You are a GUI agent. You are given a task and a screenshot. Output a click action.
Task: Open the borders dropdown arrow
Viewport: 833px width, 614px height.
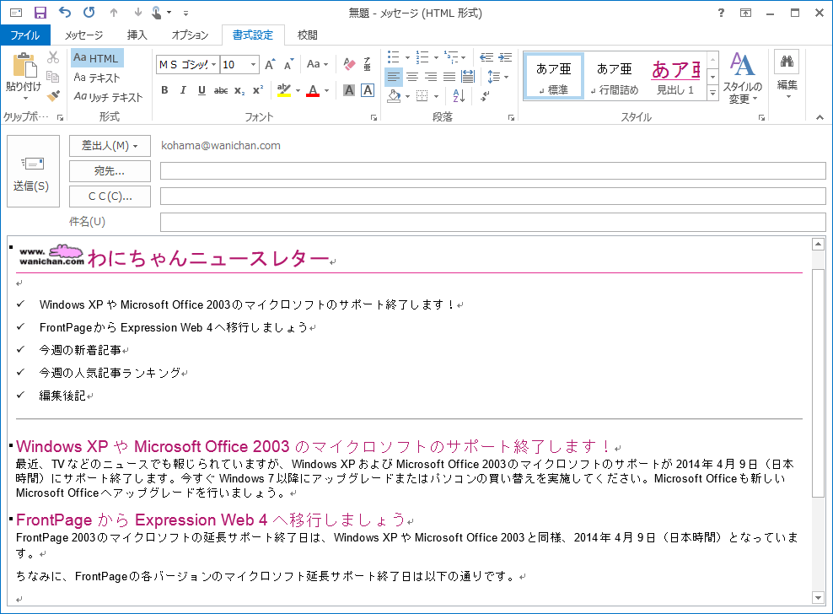pyautogui.click(x=436, y=96)
